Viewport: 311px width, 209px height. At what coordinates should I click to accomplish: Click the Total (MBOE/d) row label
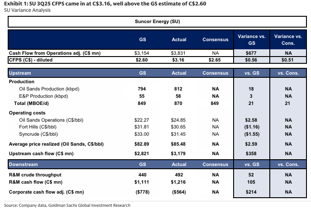pos(31,104)
